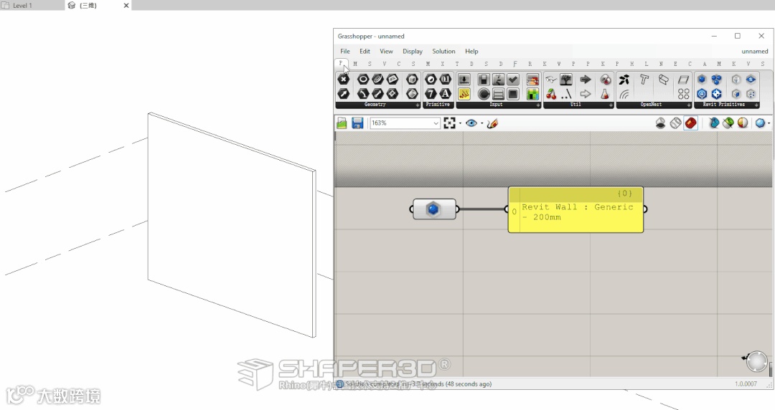The image size is (775, 410).
Task: Toggle the eye preview display icon
Action: (x=471, y=123)
